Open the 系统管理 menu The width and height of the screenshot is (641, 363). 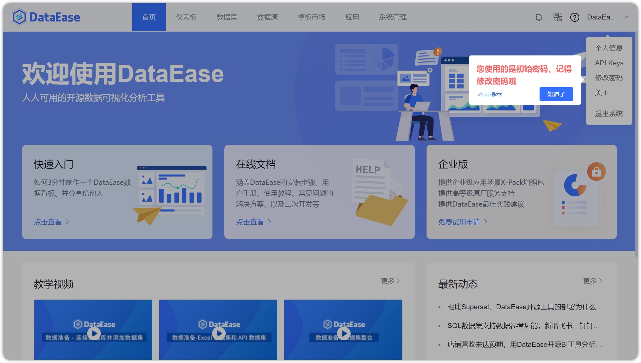[393, 17]
